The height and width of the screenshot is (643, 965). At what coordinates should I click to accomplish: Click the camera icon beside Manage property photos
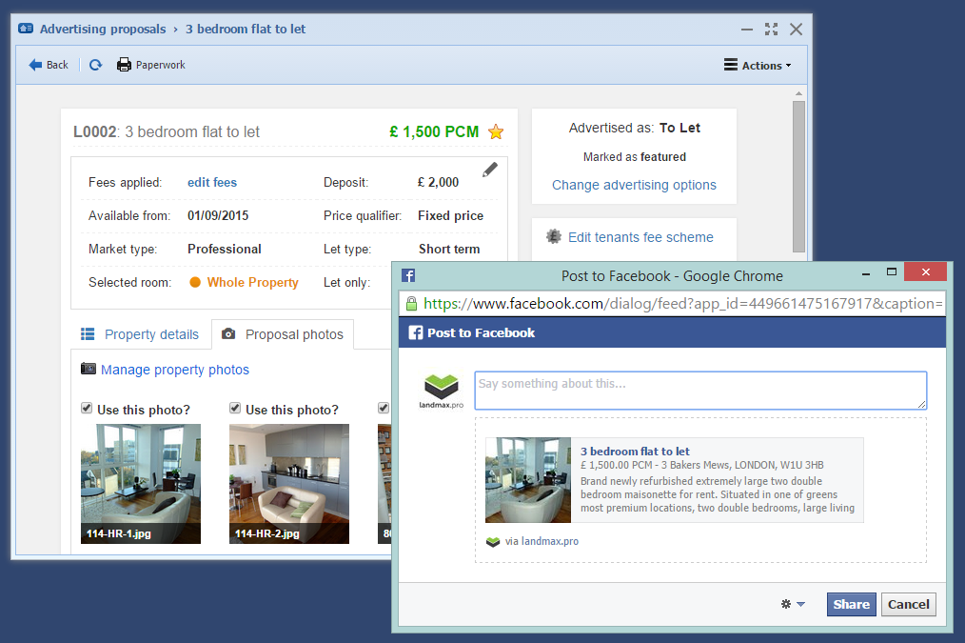(x=89, y=369)
